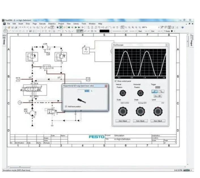Select the pointer tool in drawing toolbar
Screen dimensions: 200x178
[5, 31]
